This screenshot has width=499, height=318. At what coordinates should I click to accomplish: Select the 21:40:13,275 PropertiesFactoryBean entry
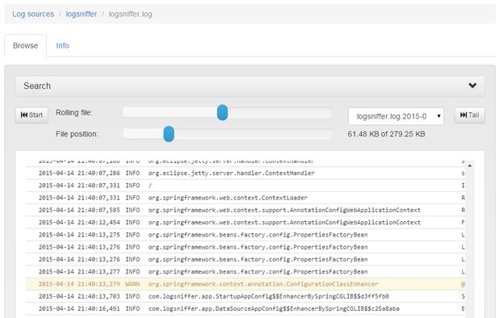[x=245, y=235]
